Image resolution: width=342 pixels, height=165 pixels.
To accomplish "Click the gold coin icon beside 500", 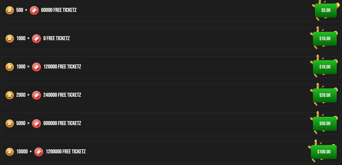I will pos(10,10).
